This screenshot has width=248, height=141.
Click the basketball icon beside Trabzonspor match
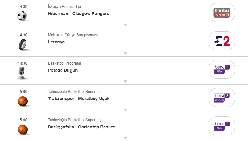tap(22, 101)
